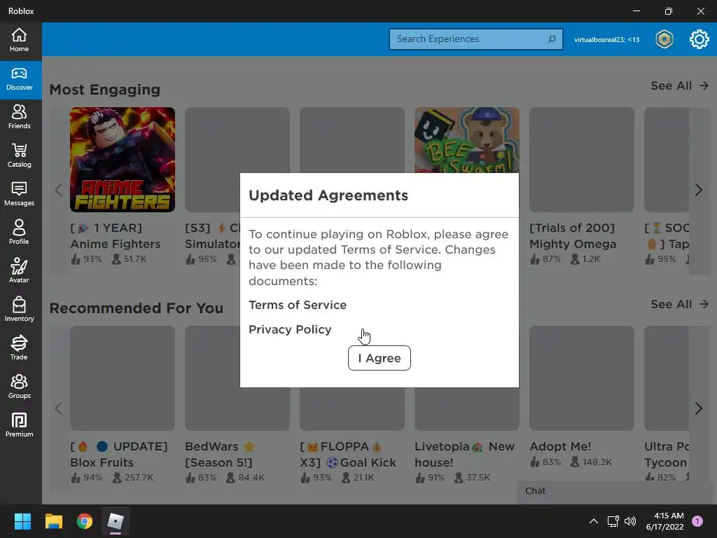Previous page arrow in Recommended row

[58, 408]
